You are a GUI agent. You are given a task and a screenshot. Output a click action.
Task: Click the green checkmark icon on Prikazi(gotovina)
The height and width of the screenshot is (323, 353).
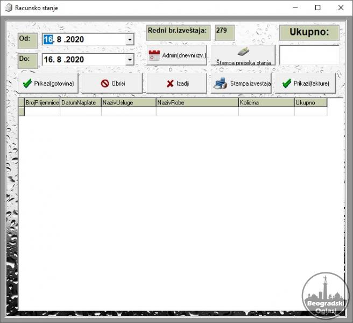click(27, 83)
